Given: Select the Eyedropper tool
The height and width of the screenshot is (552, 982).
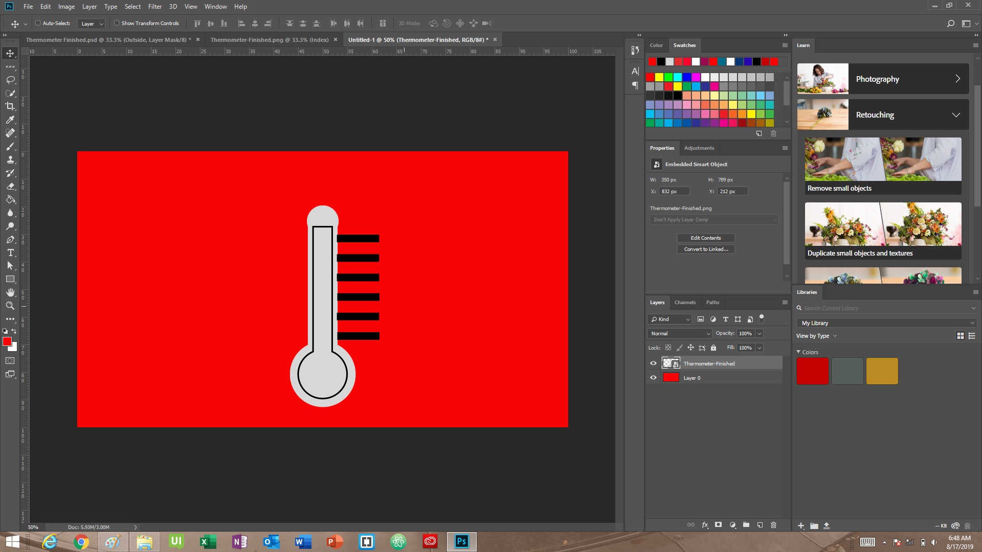Looking at the screenshot, I should tap(10, 120).
